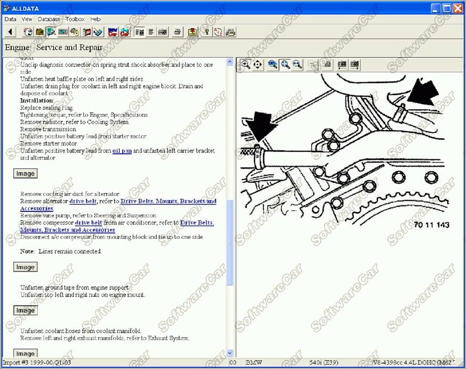This screenshot has width=466, height=369.
Task: Click the question mark help icon
Action: click(x=206, y=32)
